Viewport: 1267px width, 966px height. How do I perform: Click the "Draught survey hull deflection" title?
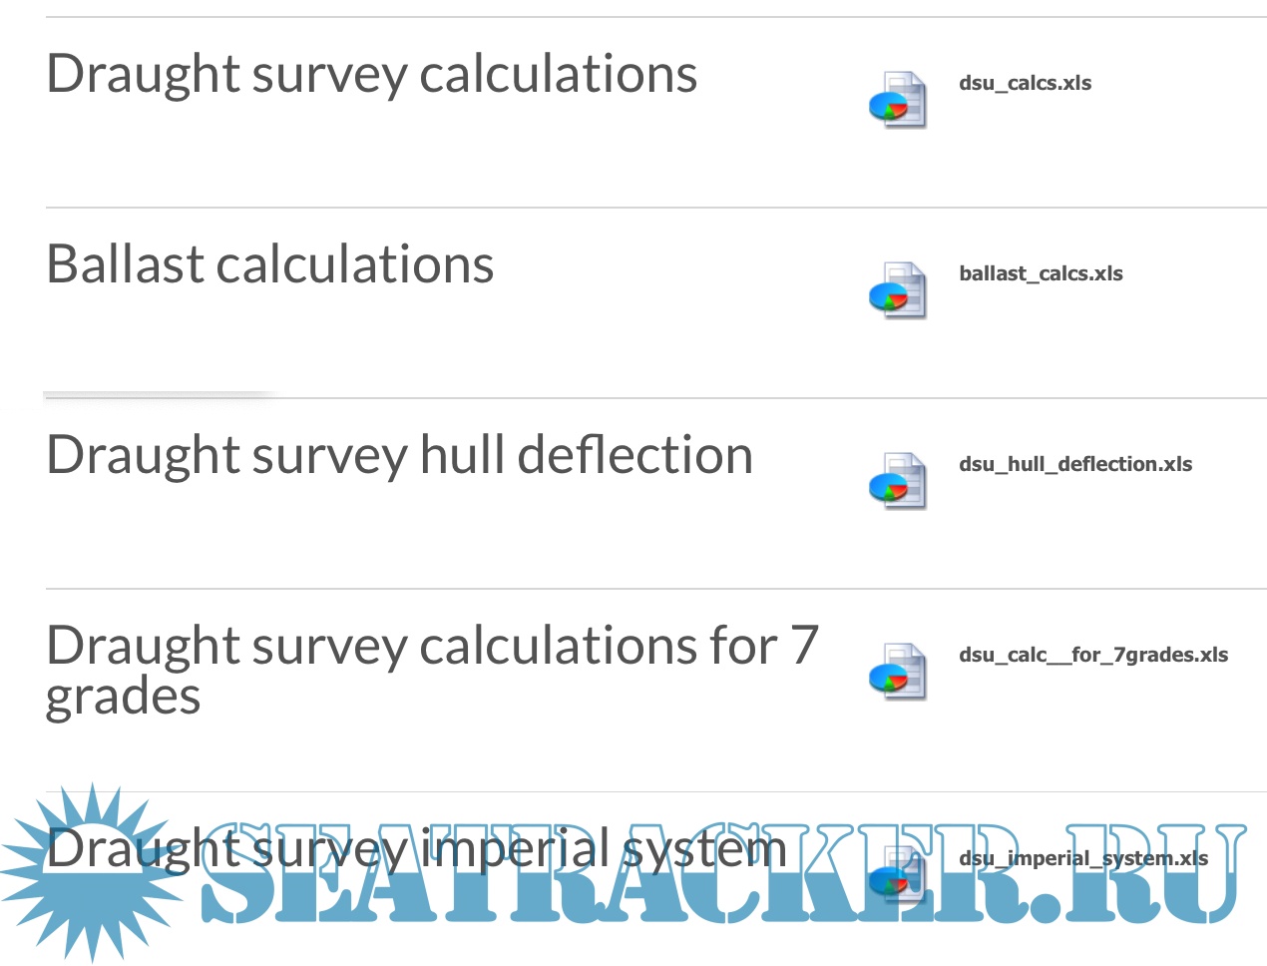(399, 455)
